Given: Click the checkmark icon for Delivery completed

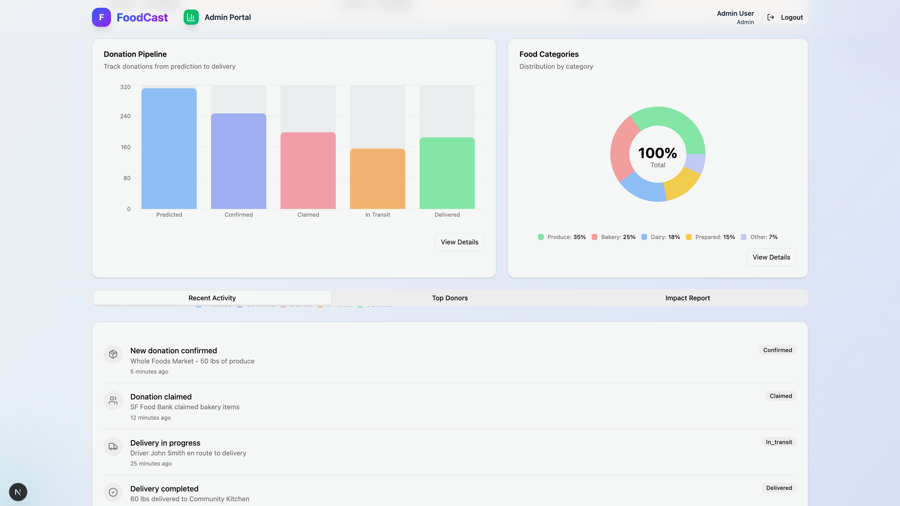Looking at the screenshot, I should [x=113, y=492].
